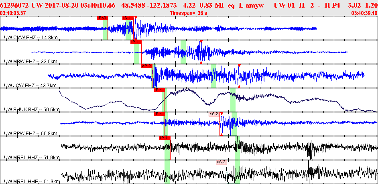This screenshot has width=378, height=184.
Task: Click station label UW MRBL HHE -- 51.9km
Action: tap(32, 182)
